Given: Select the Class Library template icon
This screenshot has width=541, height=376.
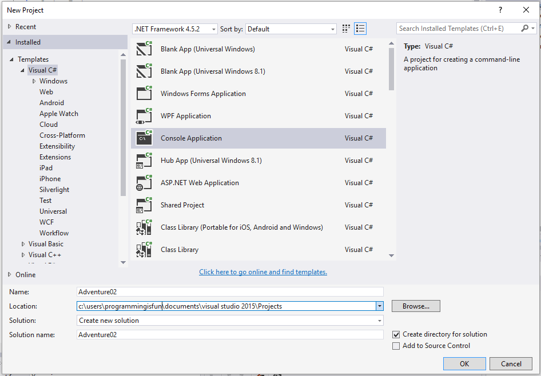Looking at the screenshot, I should tap(145, 249).
